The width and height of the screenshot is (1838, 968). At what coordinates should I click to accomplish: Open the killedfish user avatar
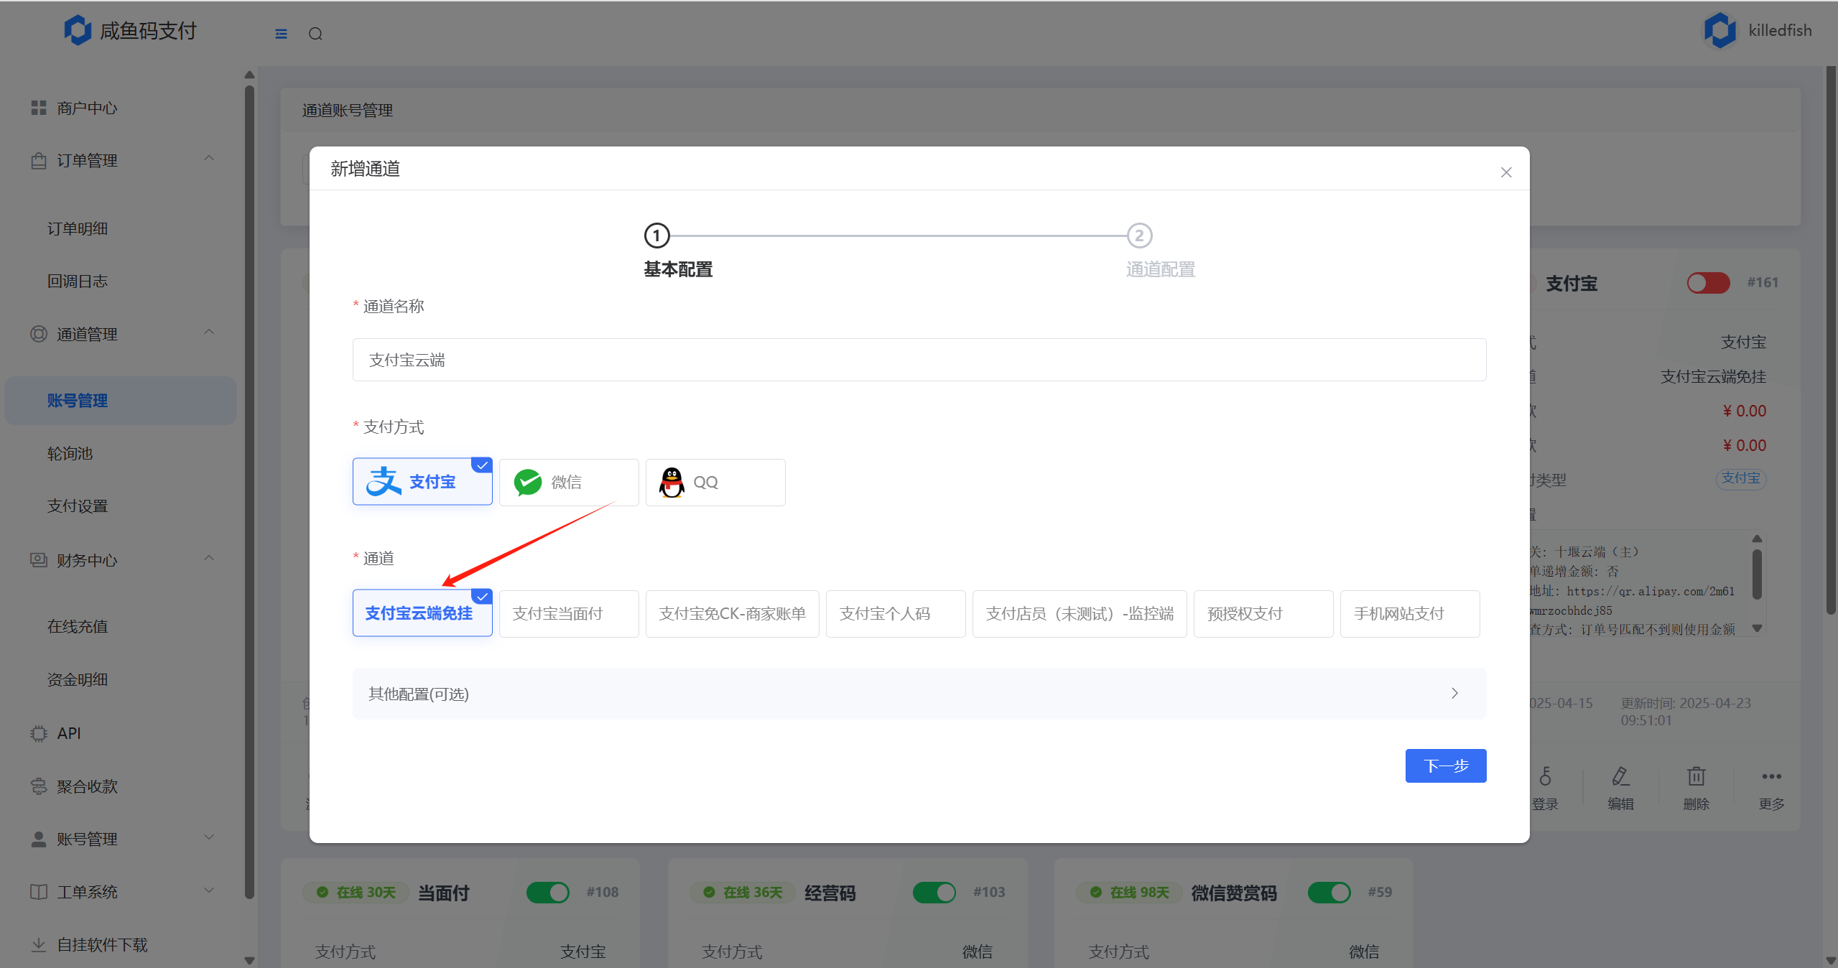(1720, 30)
